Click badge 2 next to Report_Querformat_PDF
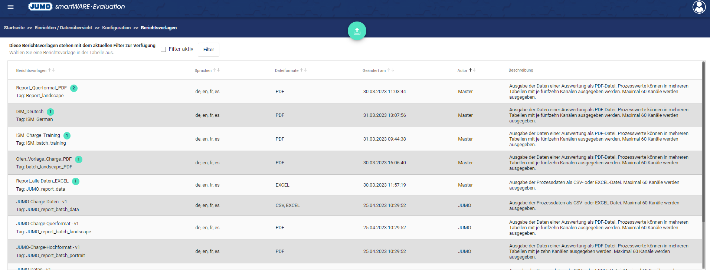The width and height of the screenshot is (710, 273). pyautogui.click(x=74, y=88)
